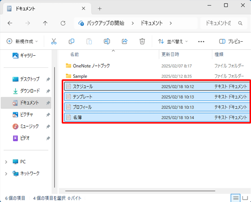Click the Delete trash can icon
The height and width of the screenshot is (202, 251).
coord(142,41)
